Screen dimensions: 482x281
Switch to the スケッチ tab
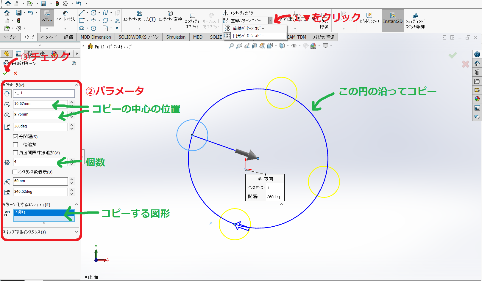click(x=29, y=37)
